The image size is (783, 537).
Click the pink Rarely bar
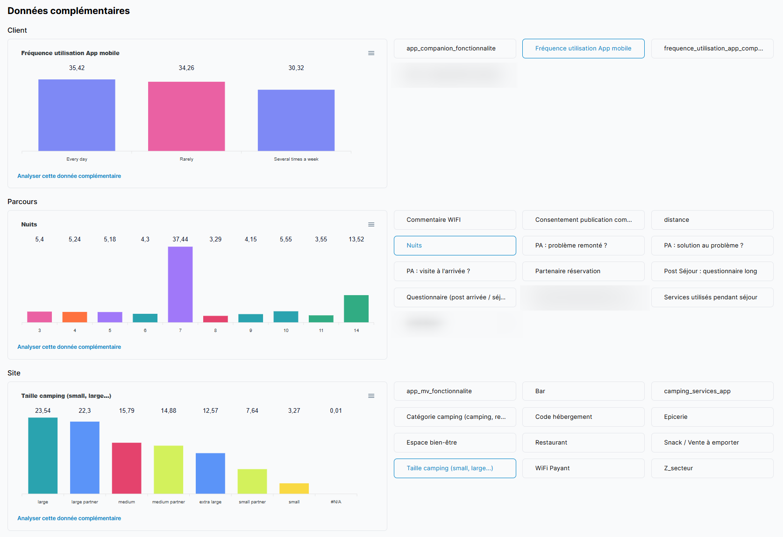[x=186, y=117]
